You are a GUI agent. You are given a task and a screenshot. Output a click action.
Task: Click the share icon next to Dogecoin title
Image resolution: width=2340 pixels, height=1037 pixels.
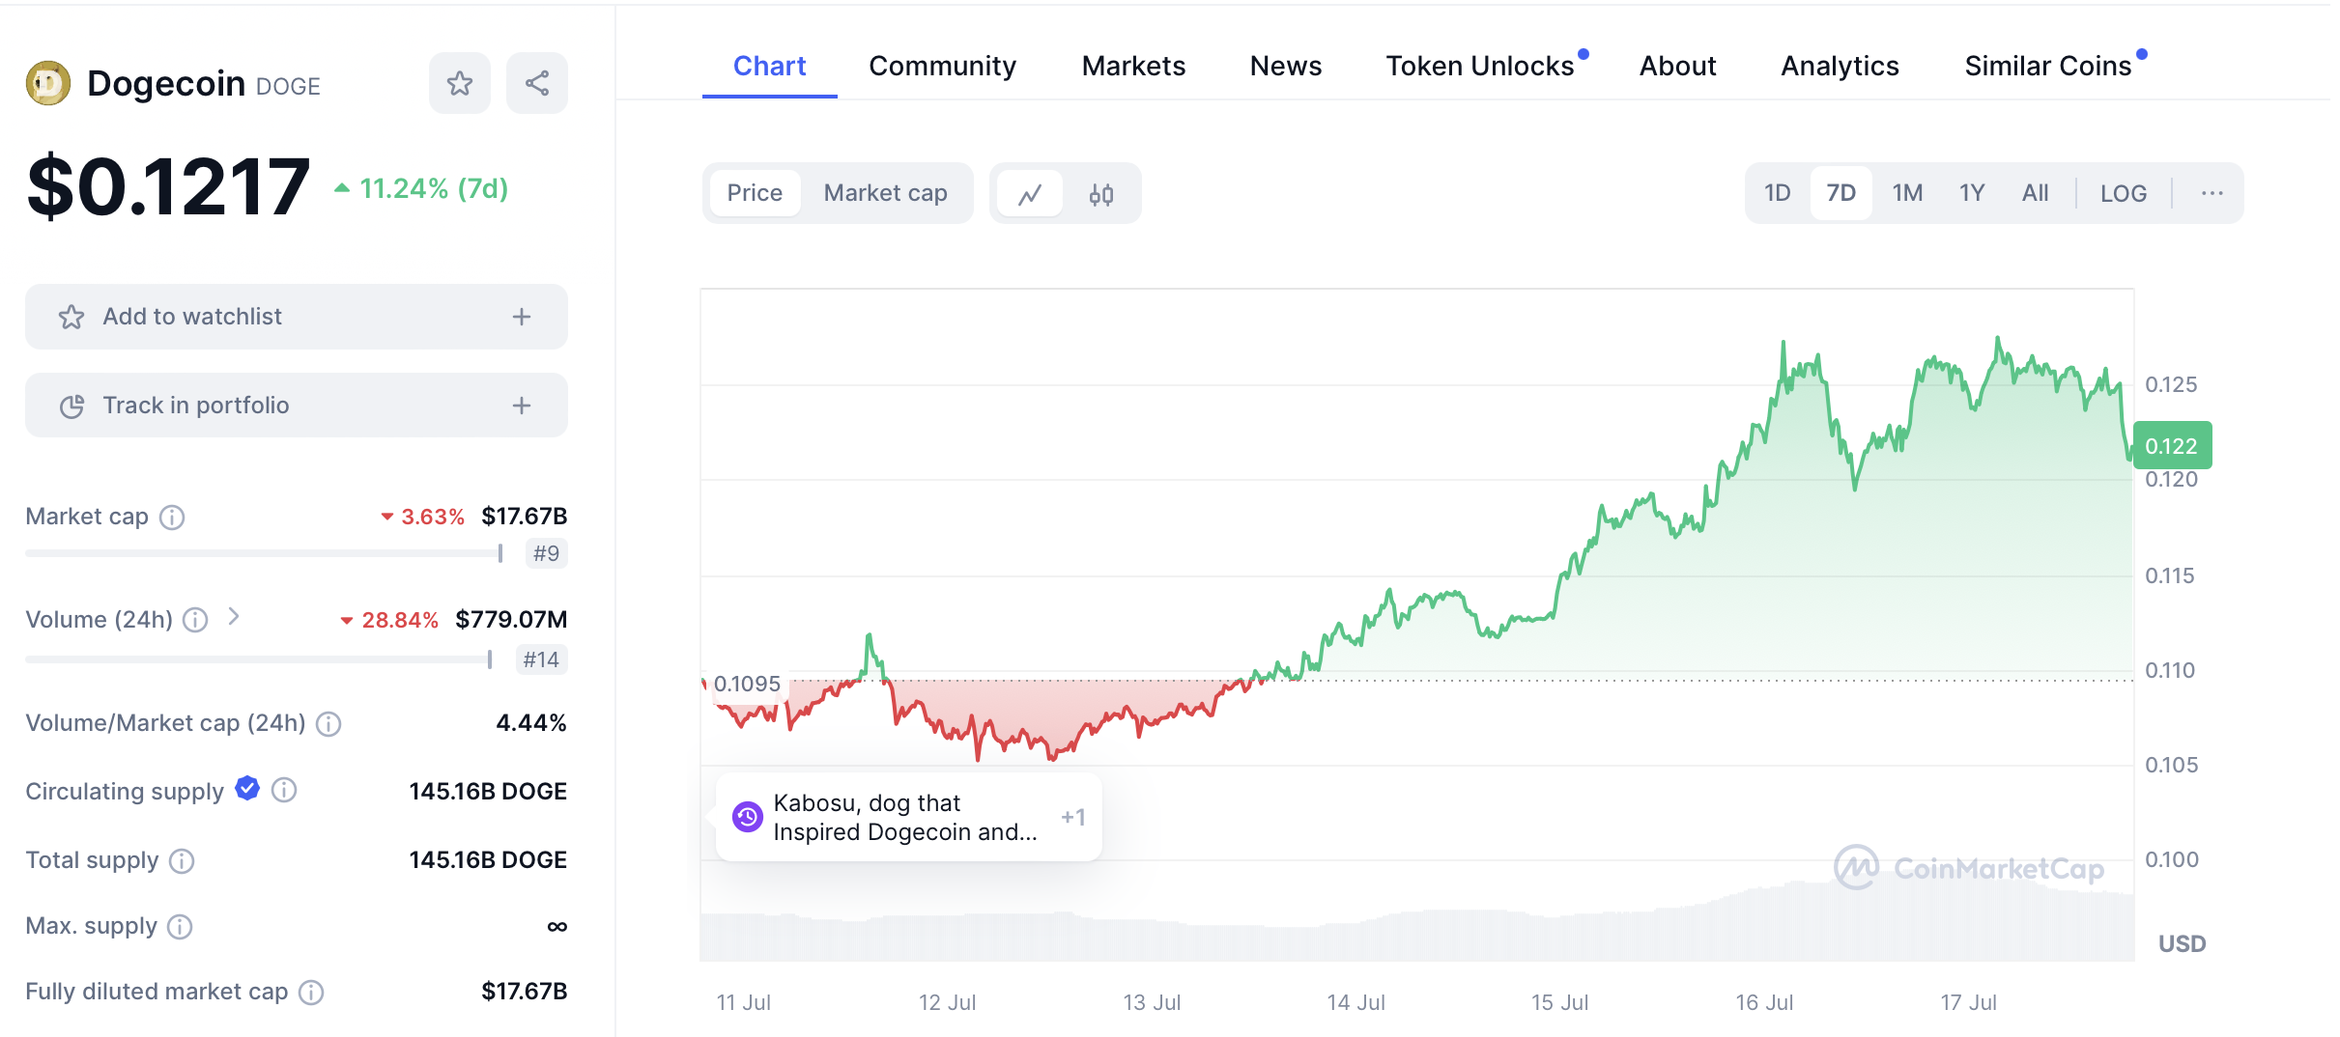click(537, 84)
